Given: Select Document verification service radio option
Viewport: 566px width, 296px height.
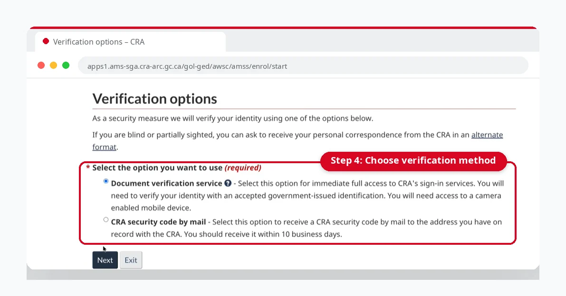Looking at the screenshot, I should pyautogui.click(x=106, y=181).
